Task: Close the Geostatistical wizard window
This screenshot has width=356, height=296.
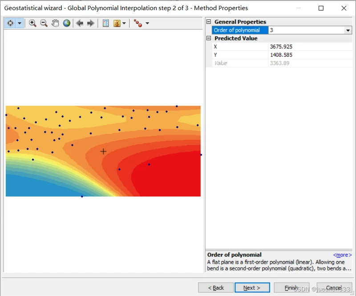Action: (344, 8)
